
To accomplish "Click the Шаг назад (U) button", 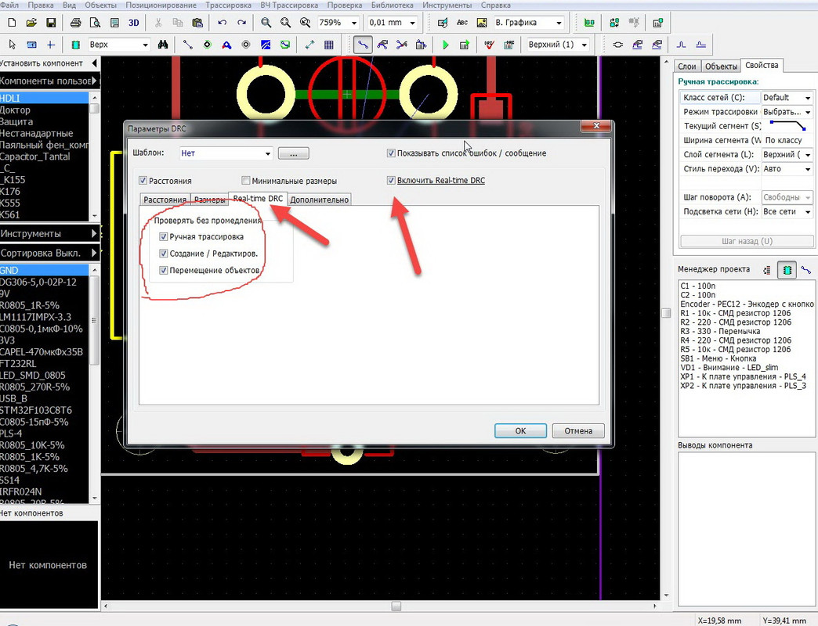I will click(x=747, y=241).
